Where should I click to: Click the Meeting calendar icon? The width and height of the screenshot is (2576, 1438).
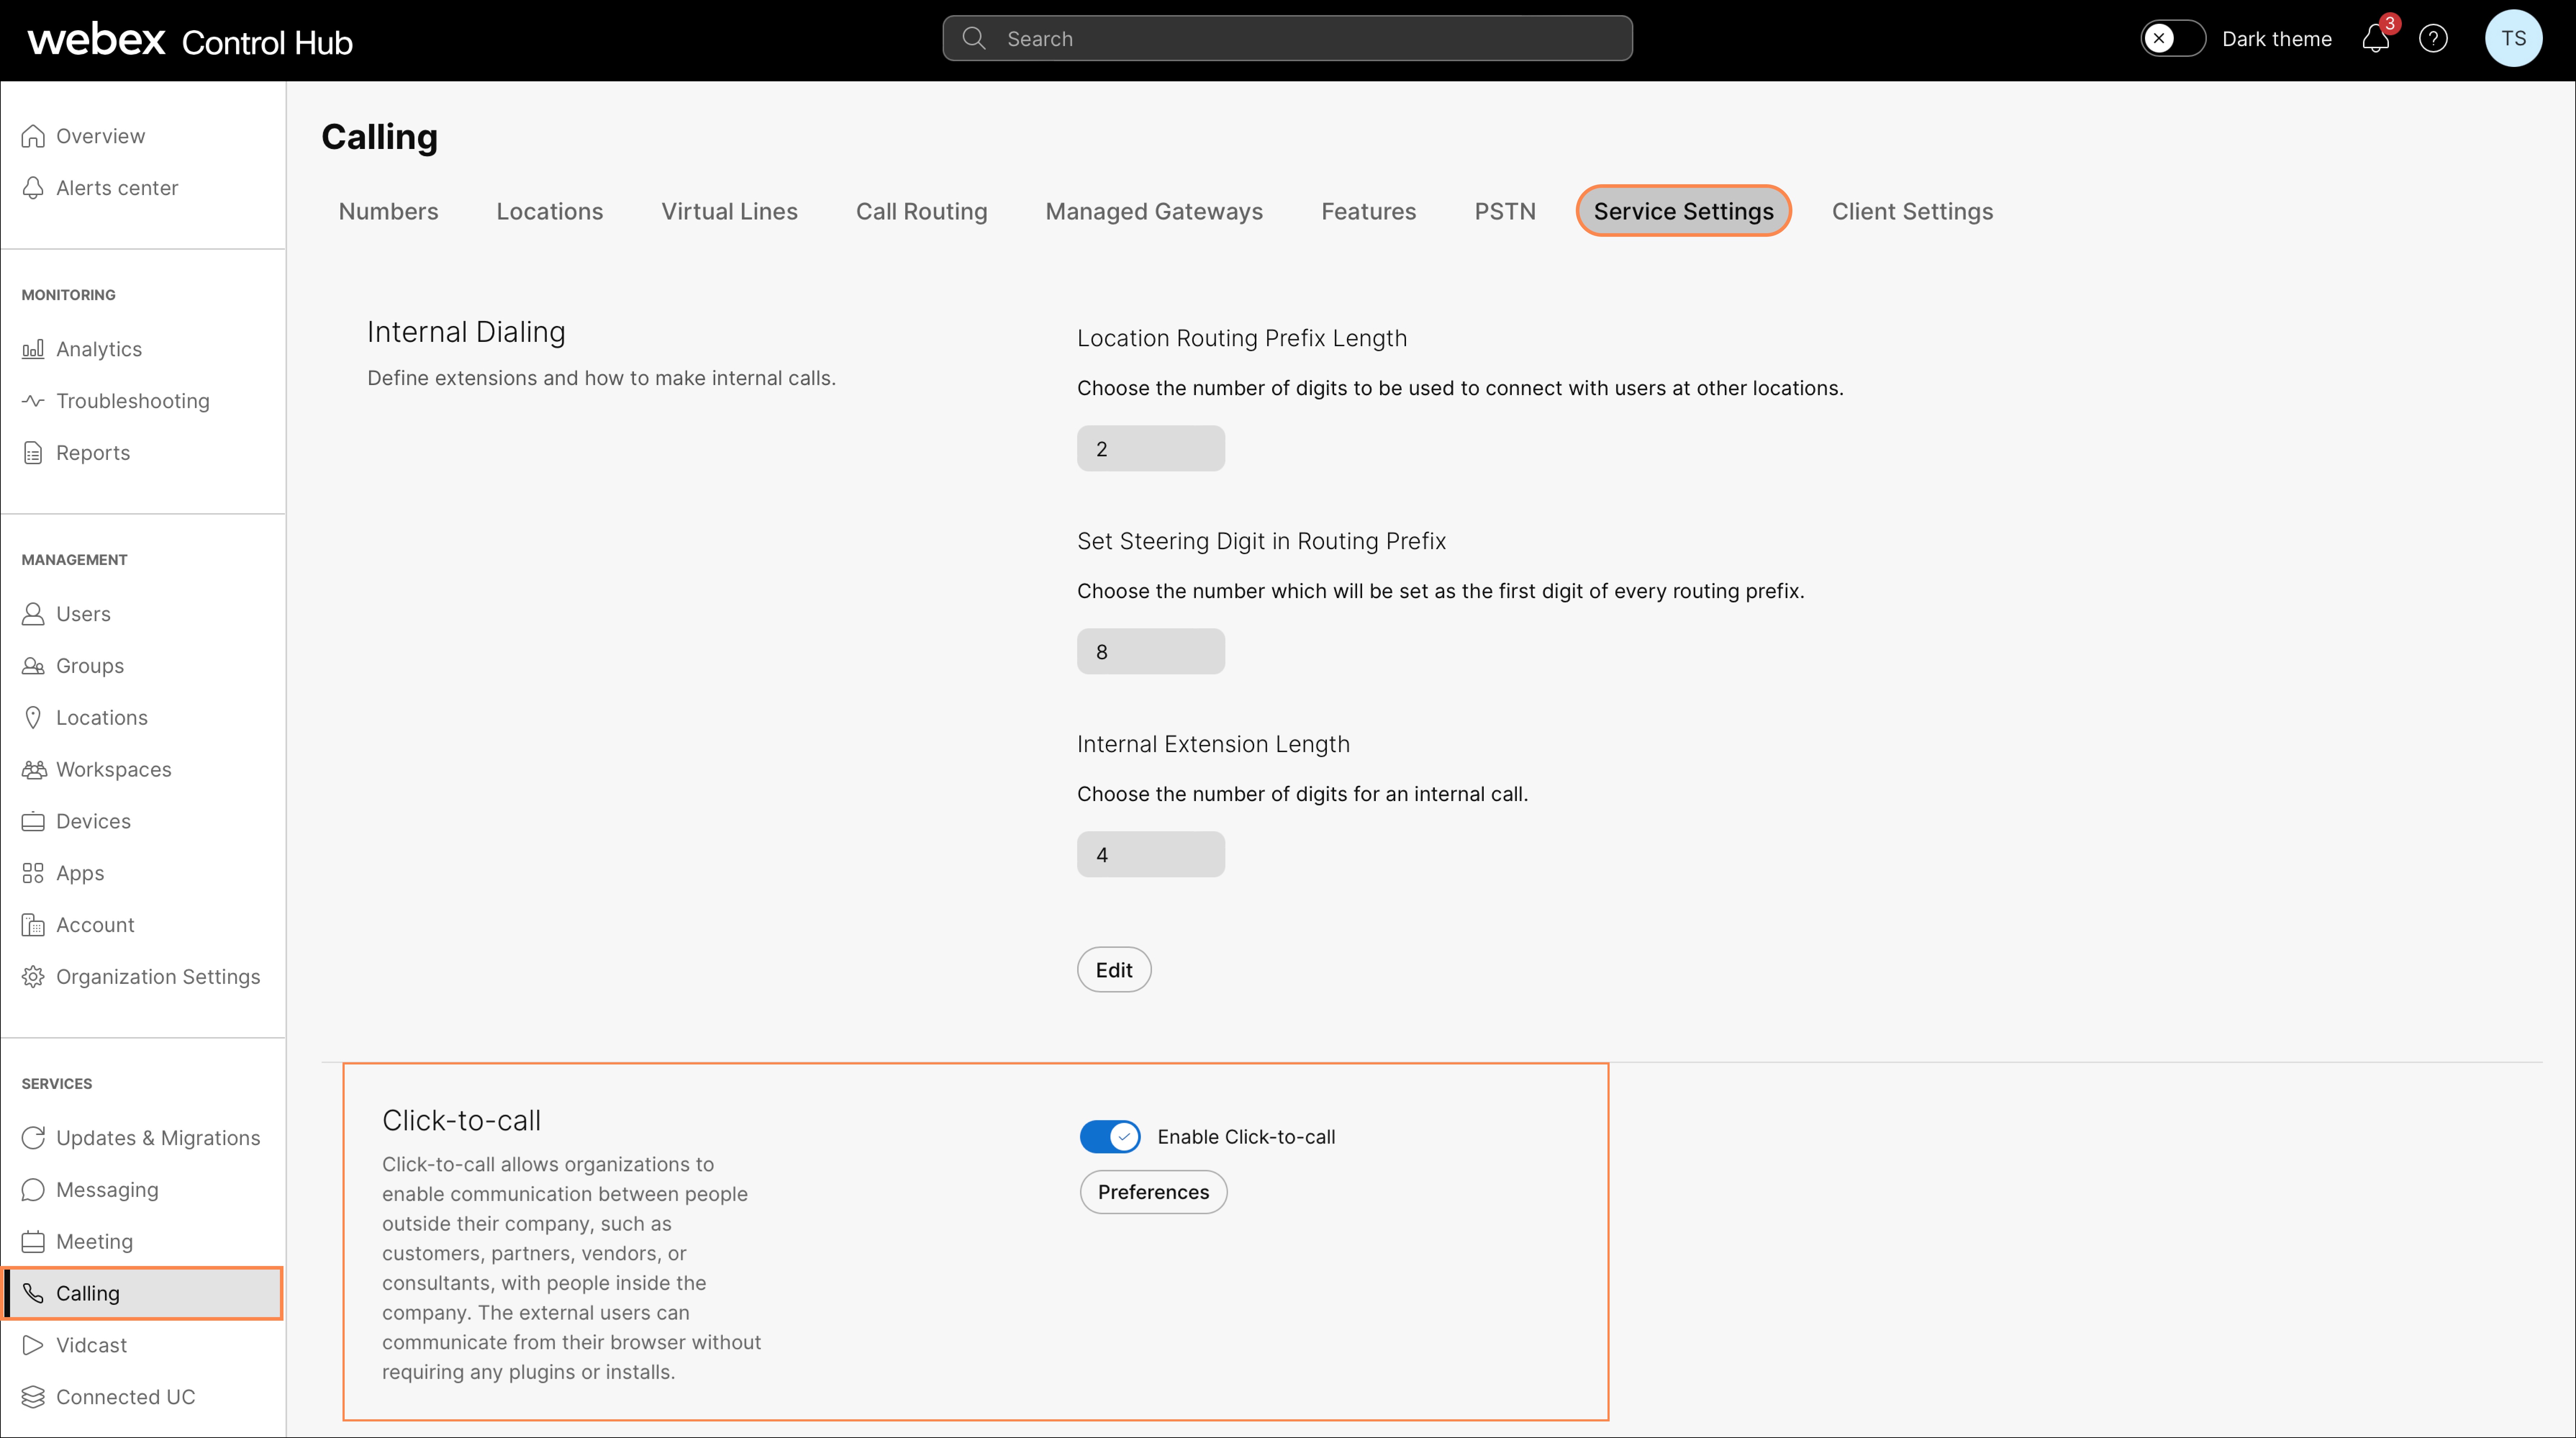point(33,1242)
